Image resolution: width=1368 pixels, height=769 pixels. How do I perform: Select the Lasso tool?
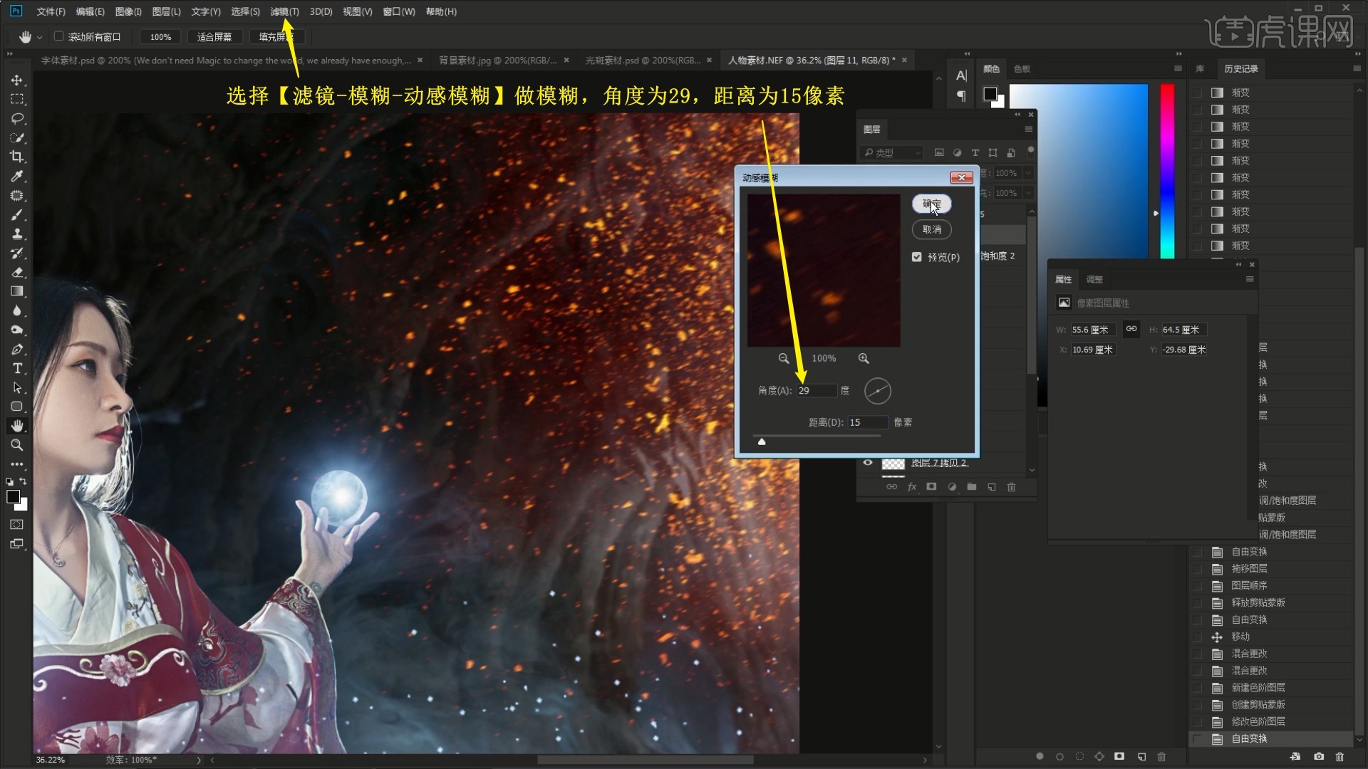pyautogui.click(x=18, y=118)
